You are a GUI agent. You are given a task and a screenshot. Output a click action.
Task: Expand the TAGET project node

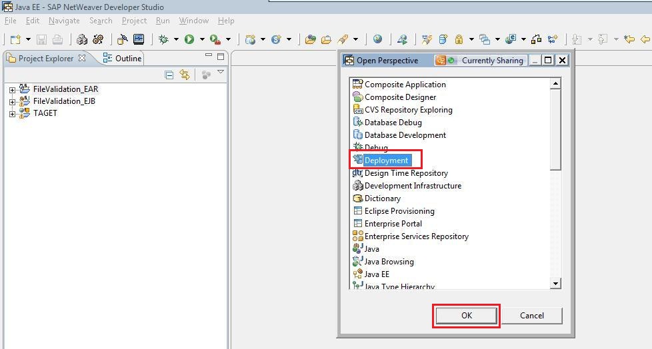tap(12, 114)
